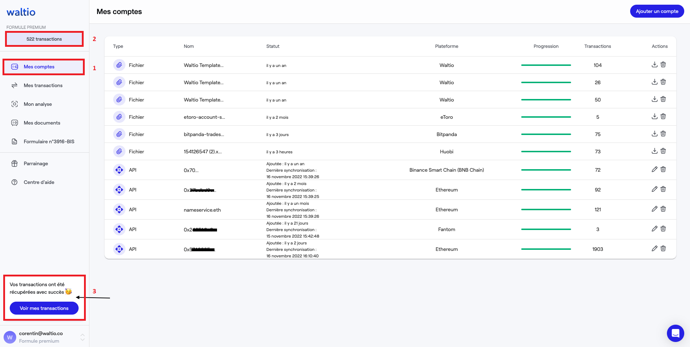Viewport: 690px width, 347px height.
Task: Click the 154126547 (2).x... file name
Action: click(203, 152)
